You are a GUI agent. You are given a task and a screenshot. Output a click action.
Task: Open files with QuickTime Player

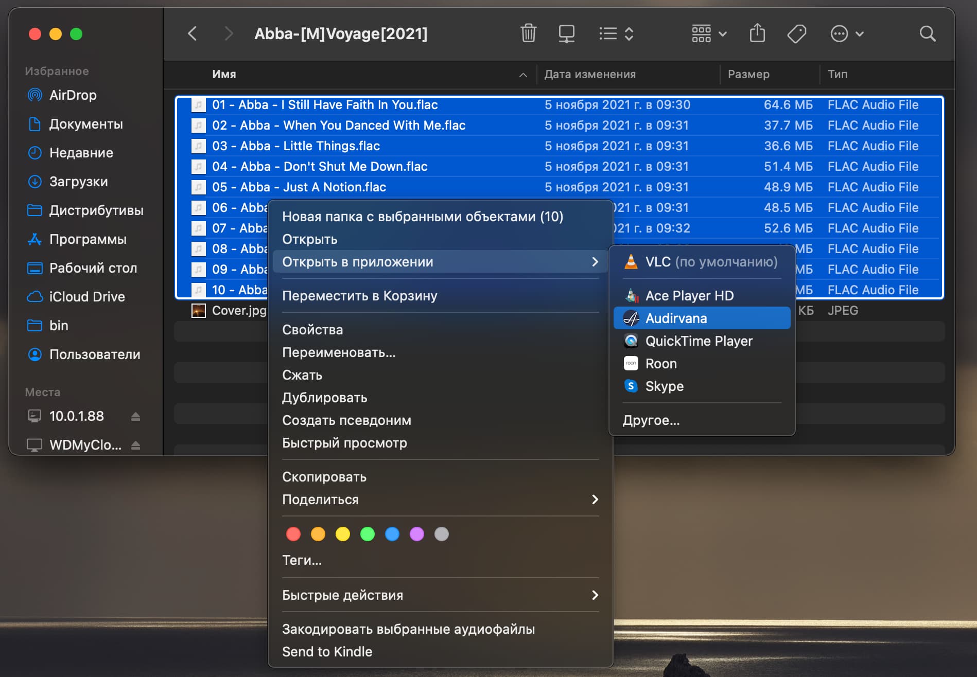tap(702, 341)
